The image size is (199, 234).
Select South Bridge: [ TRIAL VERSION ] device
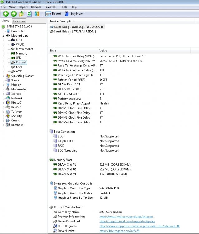[73, 32]
